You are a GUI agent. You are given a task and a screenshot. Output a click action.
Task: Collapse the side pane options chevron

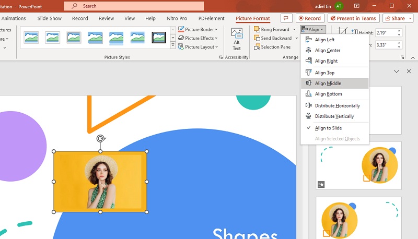tap(397, 71)
